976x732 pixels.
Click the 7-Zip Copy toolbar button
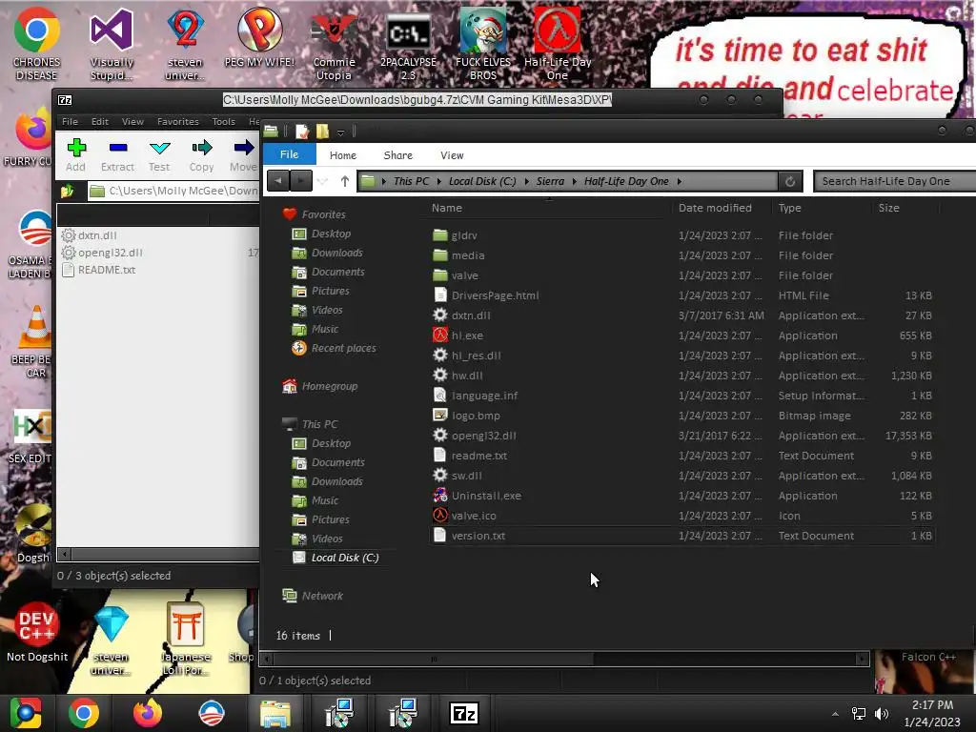[x=202, y=155]
